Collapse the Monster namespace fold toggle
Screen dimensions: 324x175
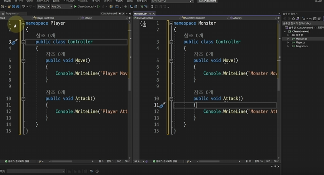tap(171, 23)
